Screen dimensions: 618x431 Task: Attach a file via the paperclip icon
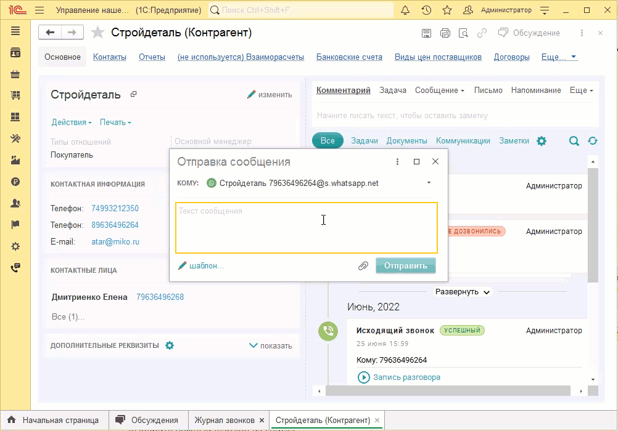click(363, 265)
